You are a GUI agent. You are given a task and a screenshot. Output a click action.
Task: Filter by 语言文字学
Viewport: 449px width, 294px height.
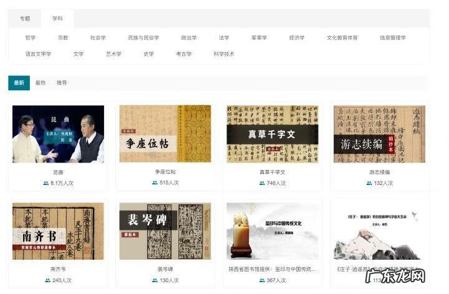[38, 54]
